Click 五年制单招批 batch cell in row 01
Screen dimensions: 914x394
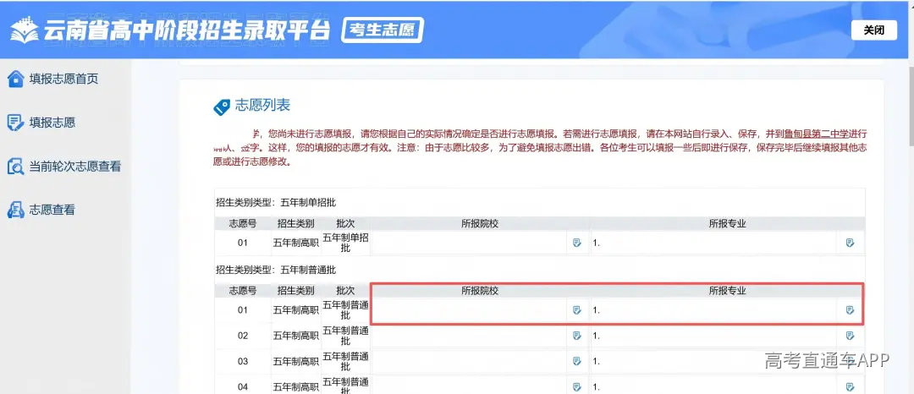tap(345, 243)
